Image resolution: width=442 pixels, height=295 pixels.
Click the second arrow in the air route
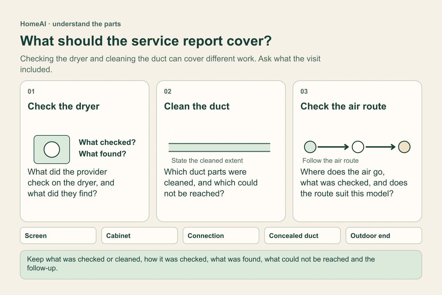tap(381, 147)
